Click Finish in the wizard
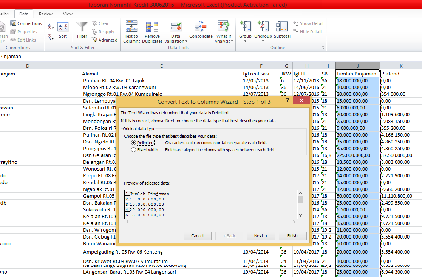 (292, 236)
